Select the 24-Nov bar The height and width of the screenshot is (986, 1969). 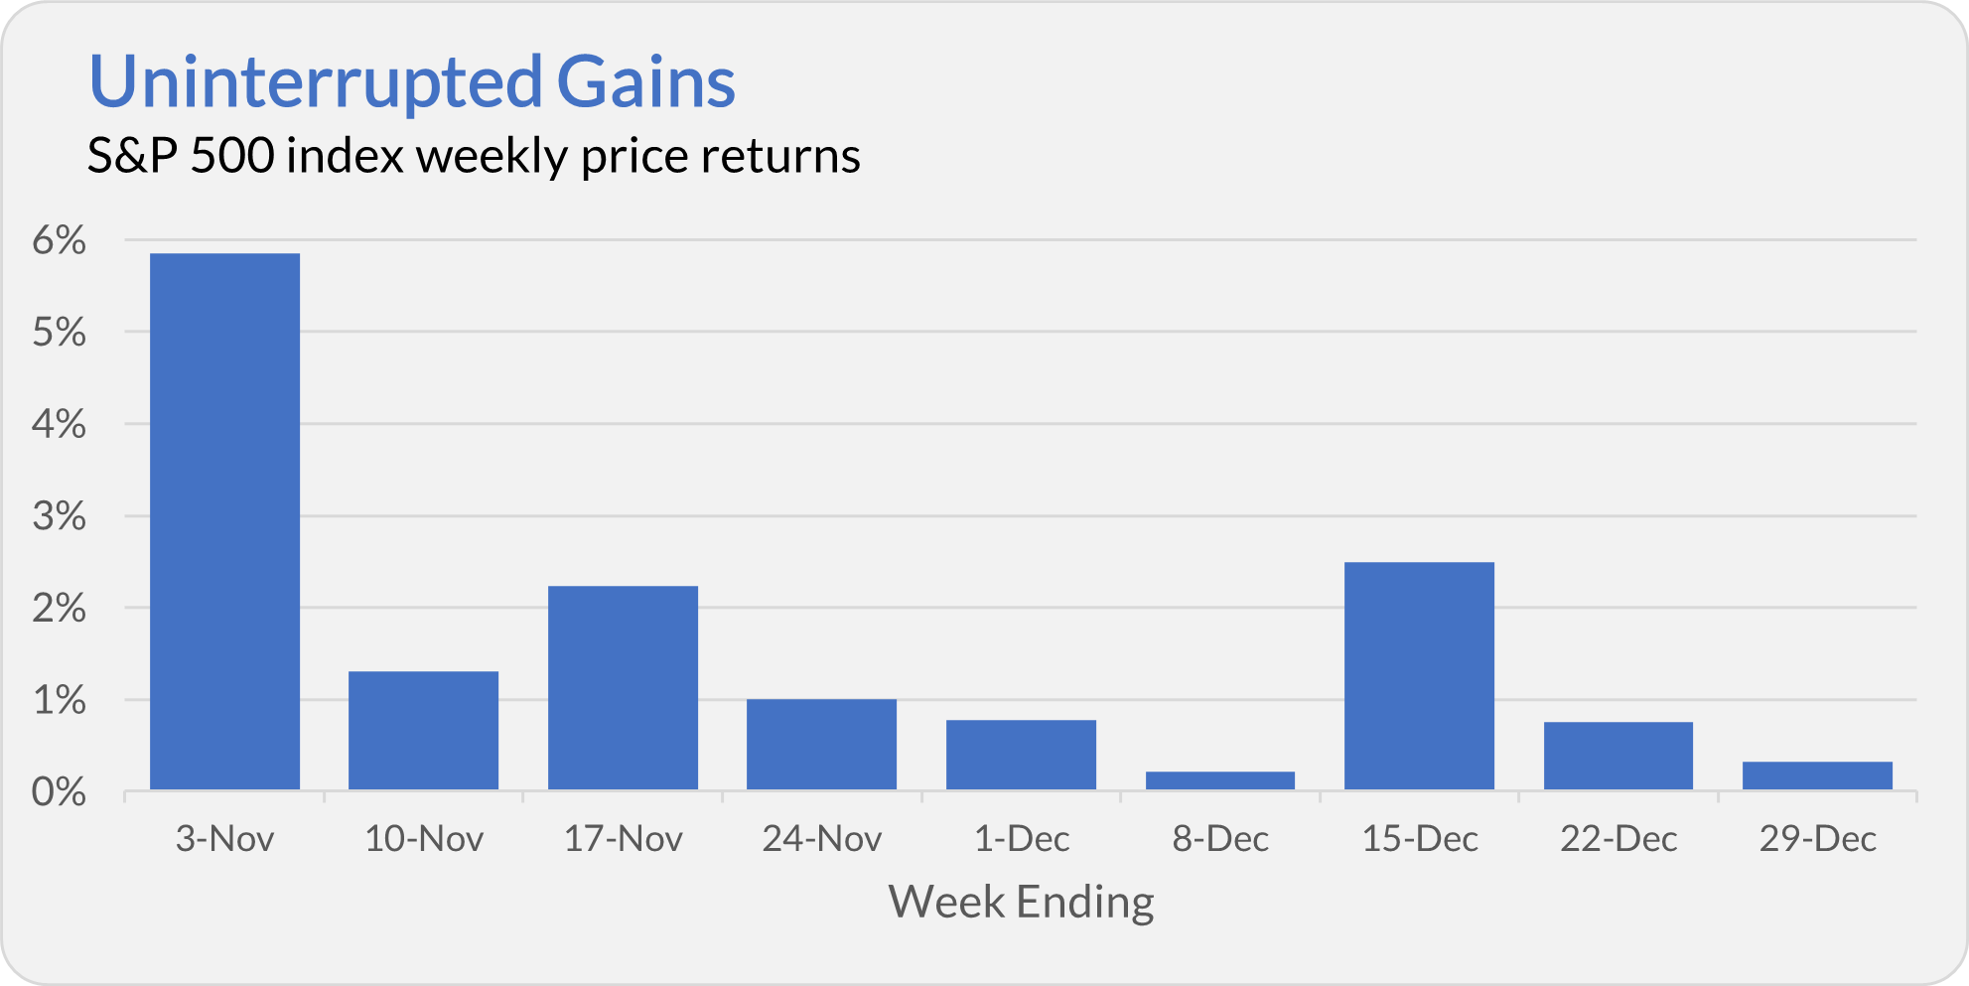pyautogui.click(x=821, y=745)
